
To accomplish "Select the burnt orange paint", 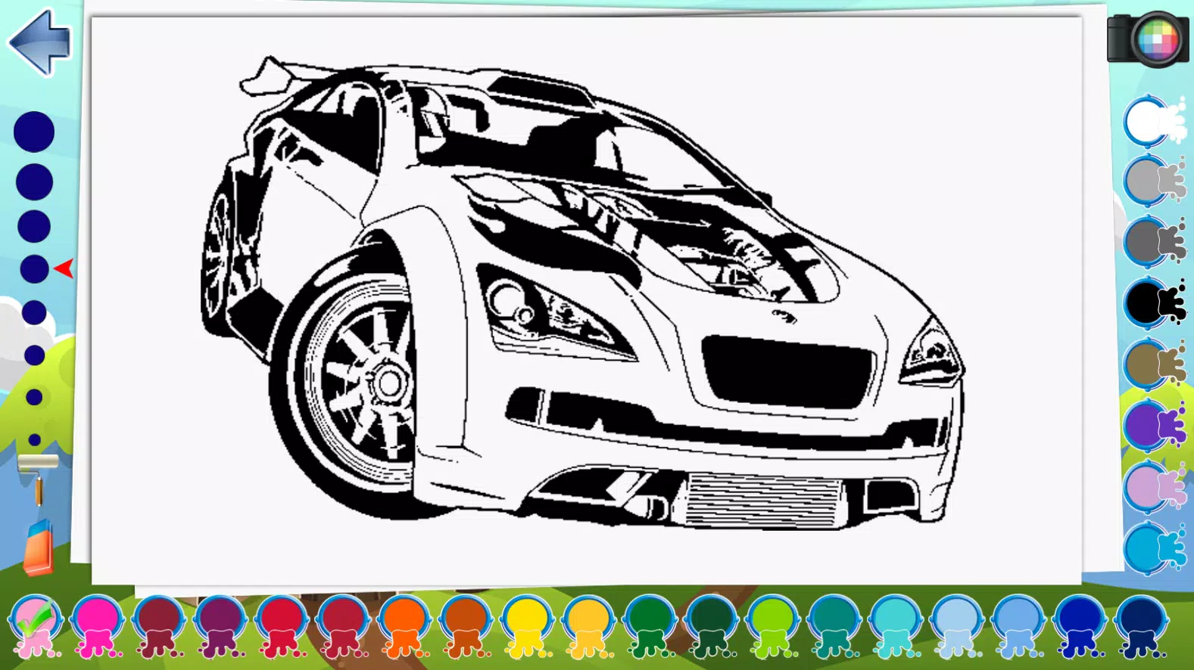I will tap(465, 625).
